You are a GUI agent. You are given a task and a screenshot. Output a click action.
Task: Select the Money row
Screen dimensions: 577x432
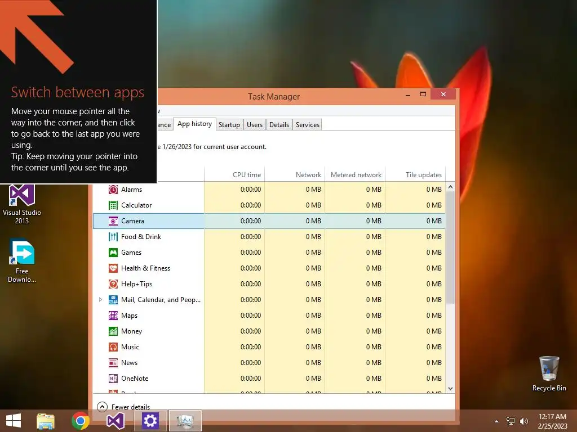click(x=269, y=331)
